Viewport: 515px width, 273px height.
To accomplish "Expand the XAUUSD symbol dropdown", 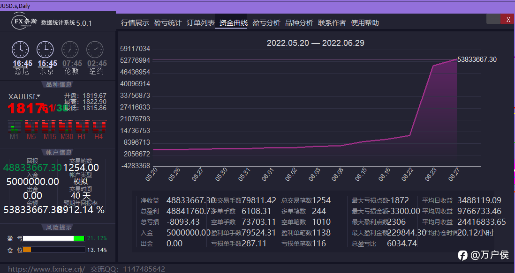I will coord(38,96).
